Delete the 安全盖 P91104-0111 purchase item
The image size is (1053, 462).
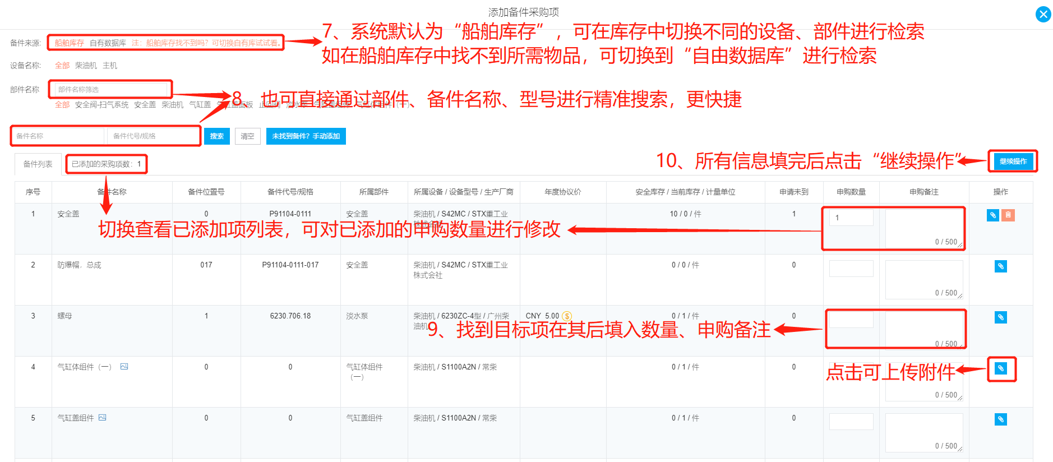[1008, 215]
